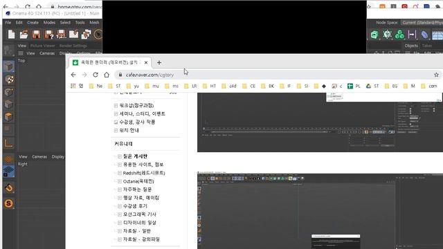Click the Volume Builder gear-shaped icon
The image size is (443, 249).
[x=387, y=35]
